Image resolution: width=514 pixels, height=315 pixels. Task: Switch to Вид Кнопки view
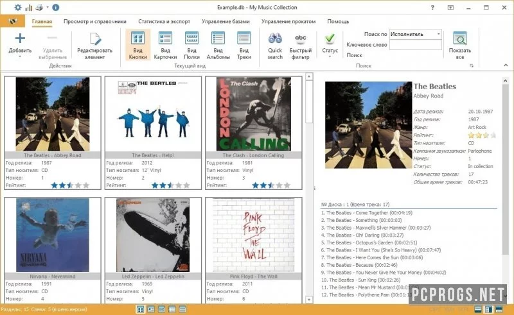(137, 46)
